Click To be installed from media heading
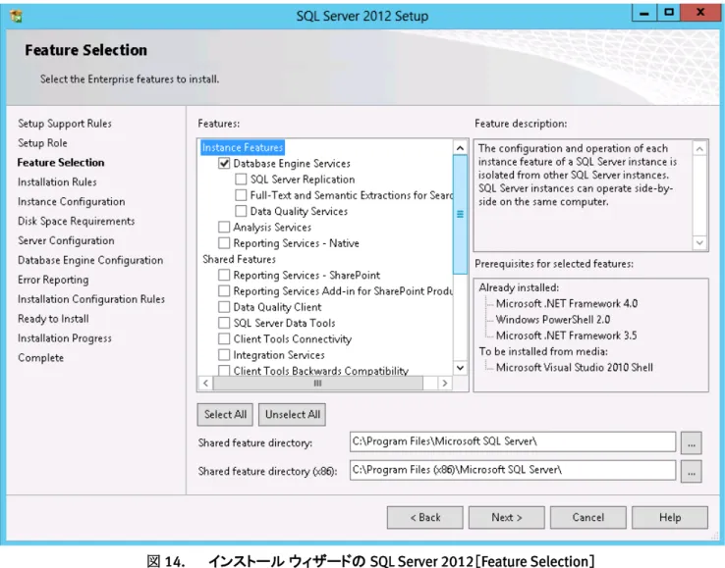Image resolution: width=725 pixels, height=568 pixels. [543, 351]
